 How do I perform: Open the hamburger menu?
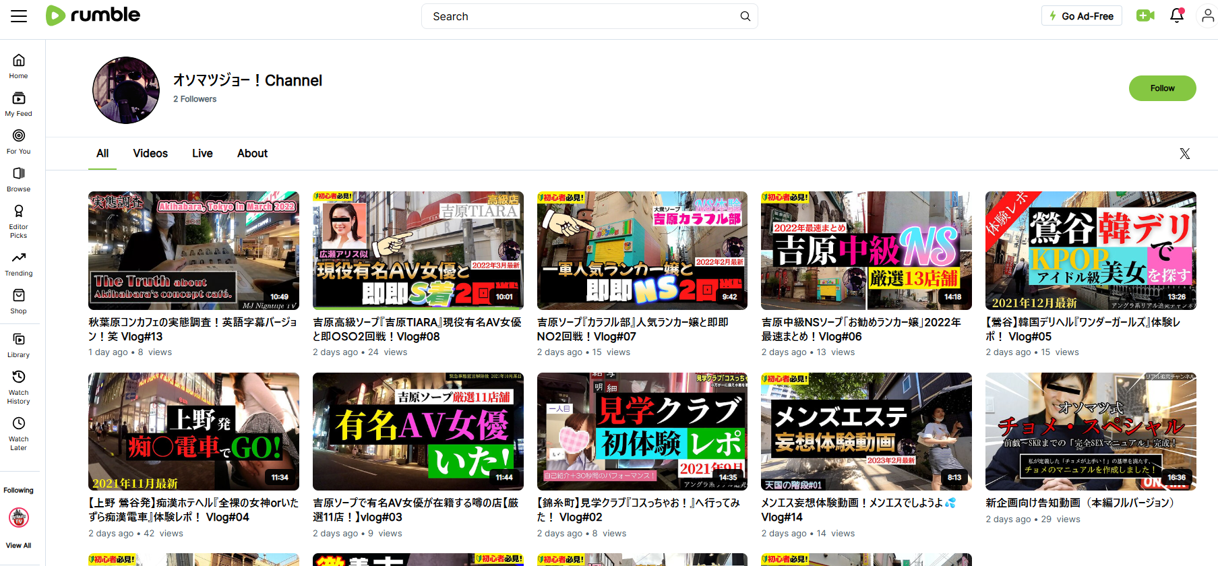[19, 16]
